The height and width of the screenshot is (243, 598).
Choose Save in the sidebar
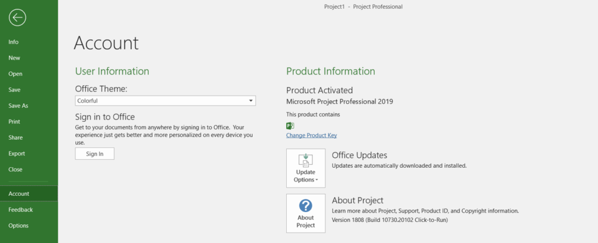15,90
